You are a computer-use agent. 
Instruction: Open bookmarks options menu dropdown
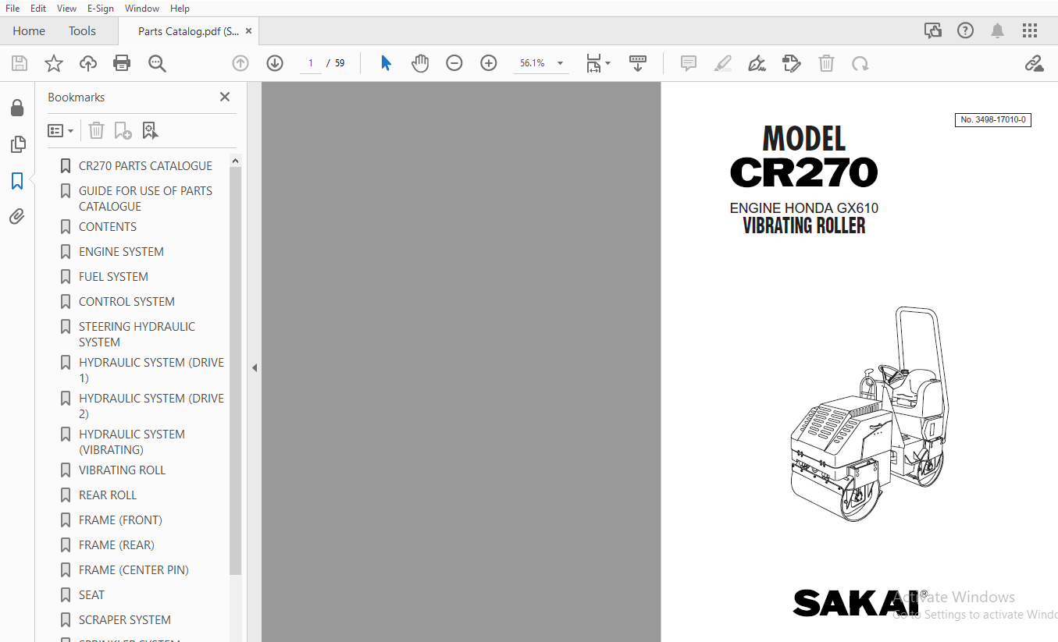(x=61, y=130)
